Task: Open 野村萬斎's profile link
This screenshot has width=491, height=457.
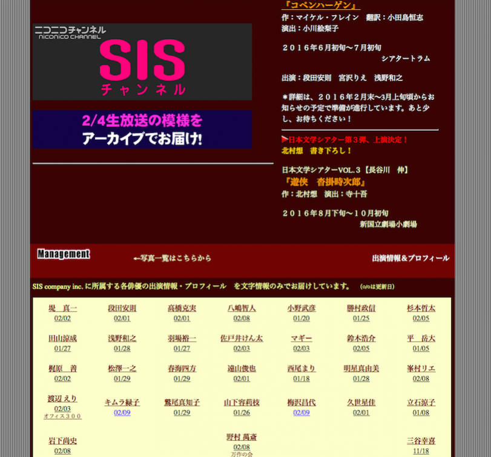Action: click(242, 436)
